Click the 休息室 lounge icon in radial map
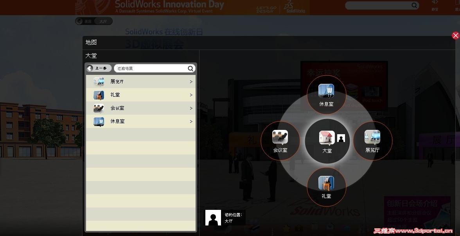Screen dimensions: 460x236 [x=326, y=90]
